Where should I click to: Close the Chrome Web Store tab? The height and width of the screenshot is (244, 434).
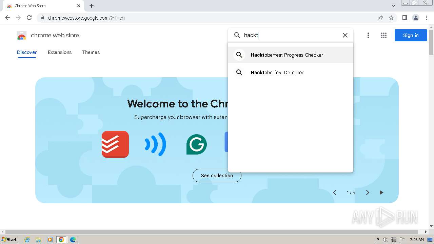point(79,6)
